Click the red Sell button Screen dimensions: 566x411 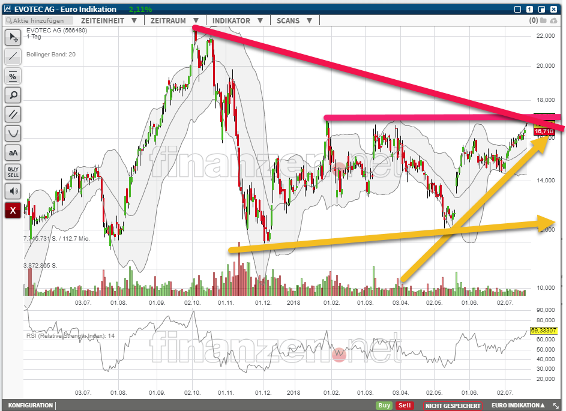click(405, 405)
